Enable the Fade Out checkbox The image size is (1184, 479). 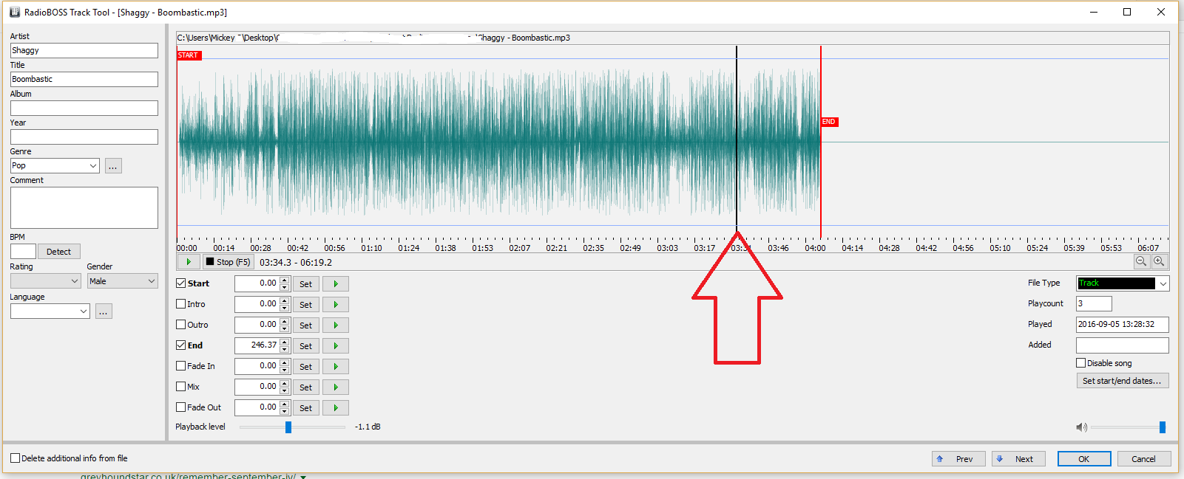[x=181, y=407]
